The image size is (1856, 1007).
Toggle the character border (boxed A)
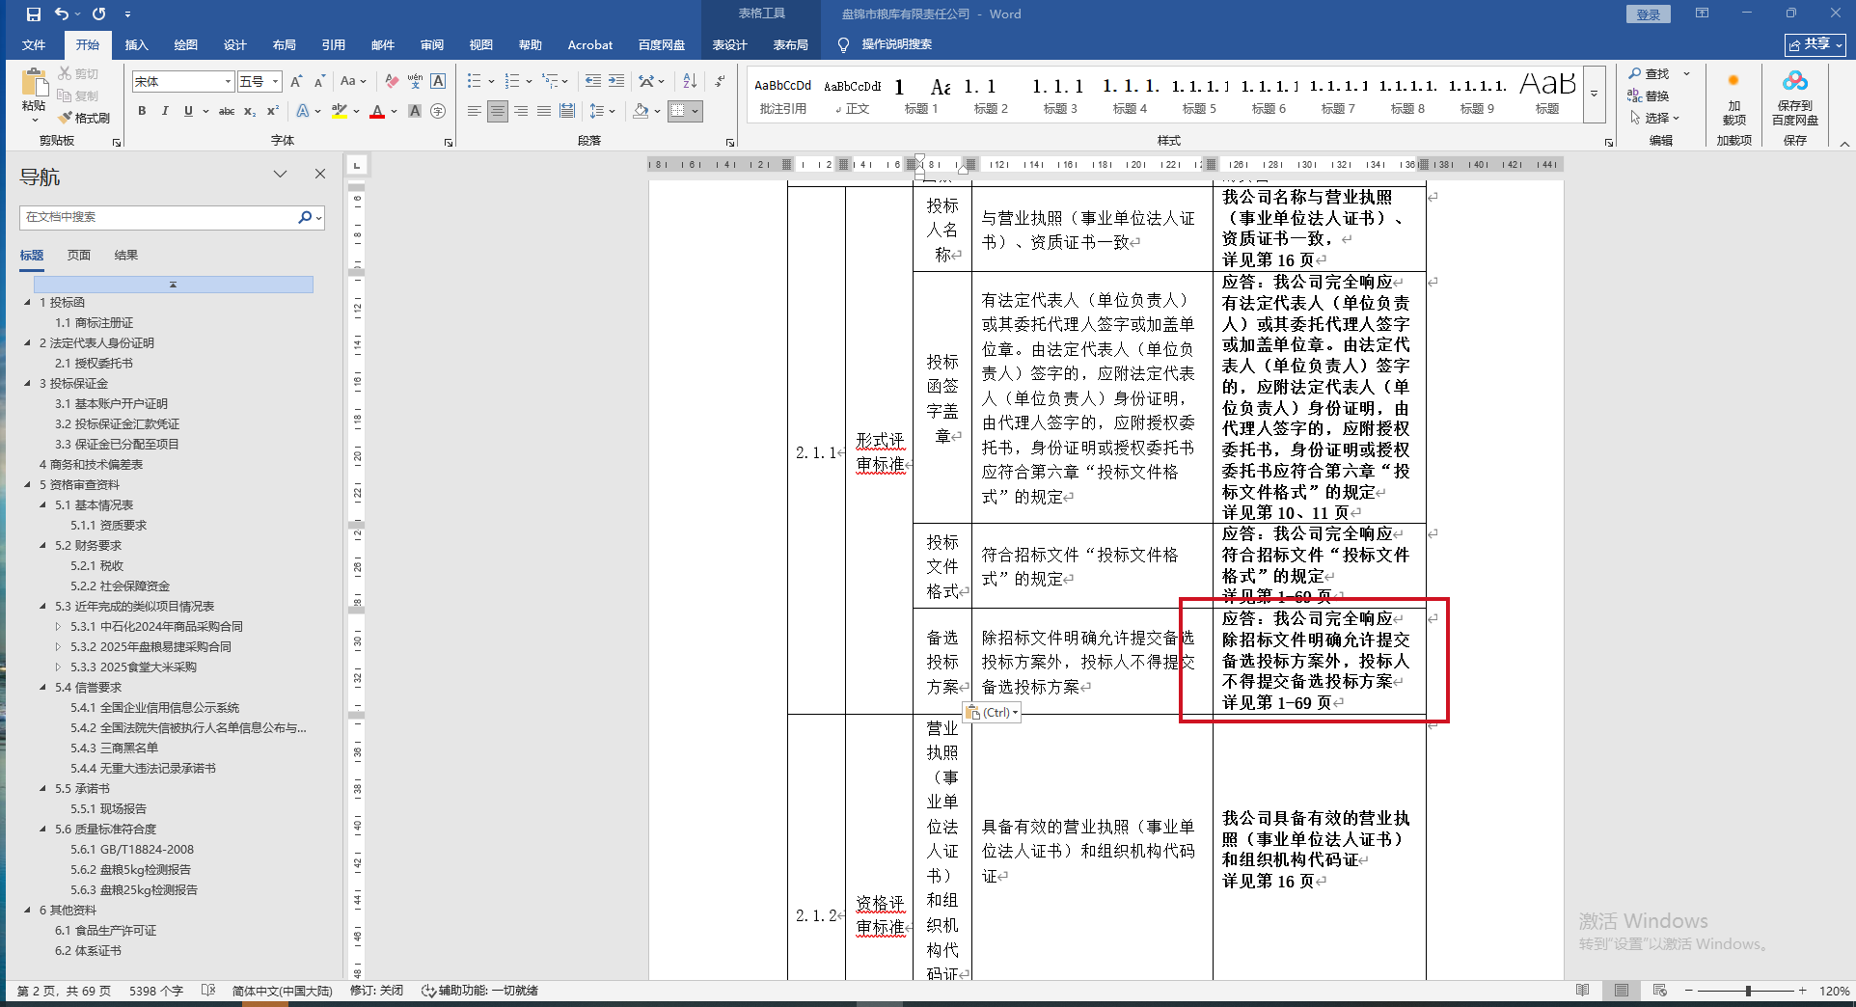pos(438,82)
